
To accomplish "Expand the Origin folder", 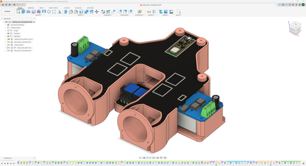I will point(5,31).
